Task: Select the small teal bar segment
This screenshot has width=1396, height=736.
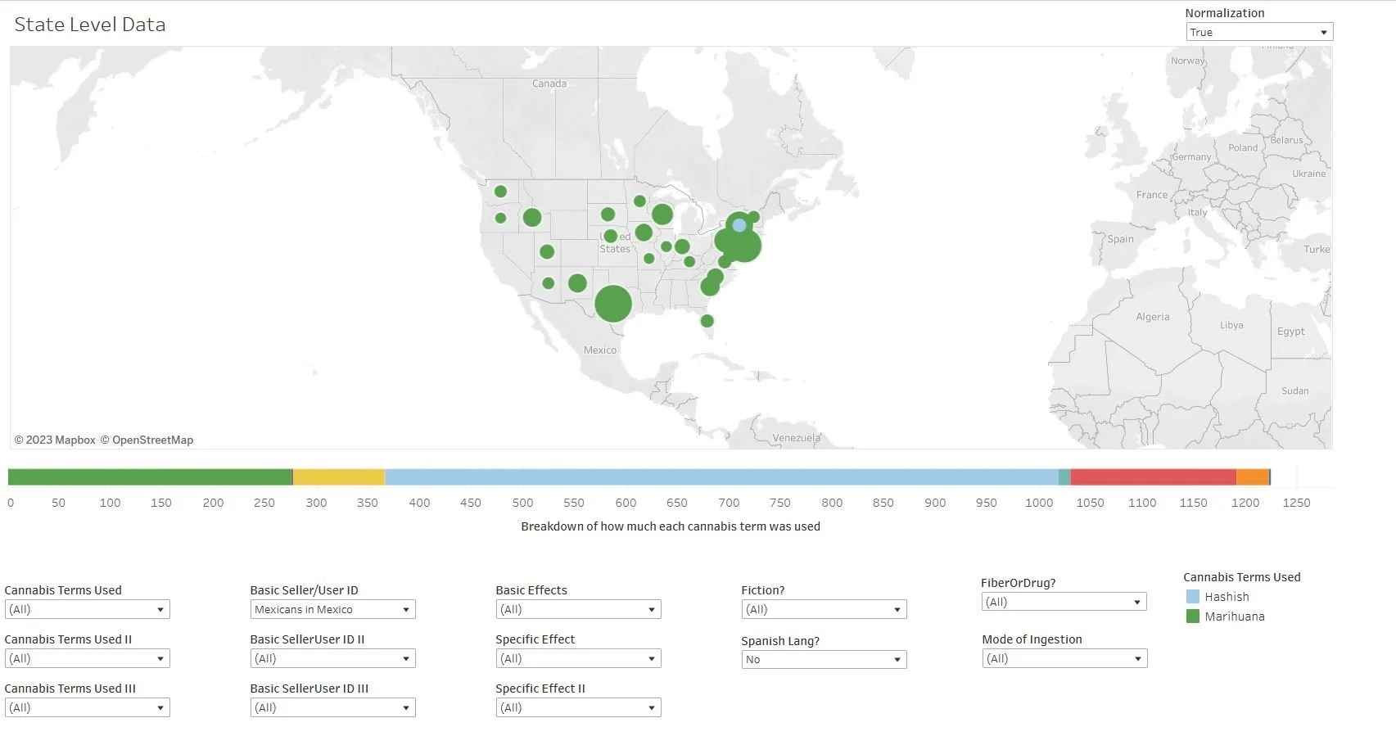Action: (1064, 477)
